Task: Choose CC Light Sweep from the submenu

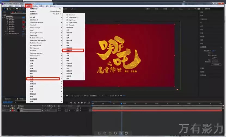Action: point(71,22)
